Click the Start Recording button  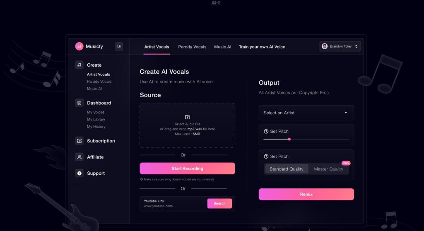[x=187, y=168]
